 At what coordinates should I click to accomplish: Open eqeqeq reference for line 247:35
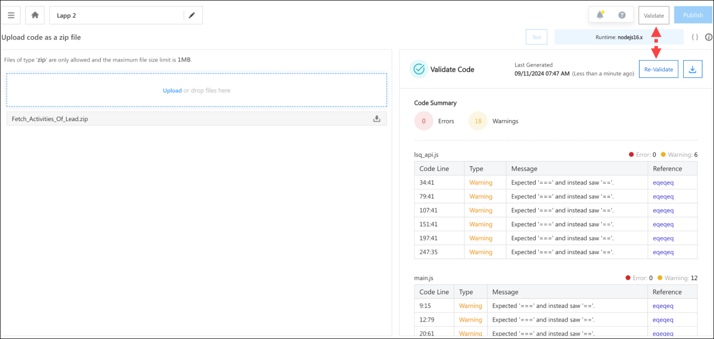tap(663, 252)
